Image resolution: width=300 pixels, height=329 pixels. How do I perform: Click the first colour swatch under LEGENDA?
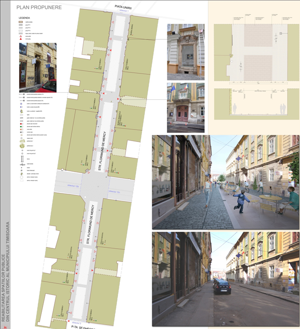tap(21, 22)
